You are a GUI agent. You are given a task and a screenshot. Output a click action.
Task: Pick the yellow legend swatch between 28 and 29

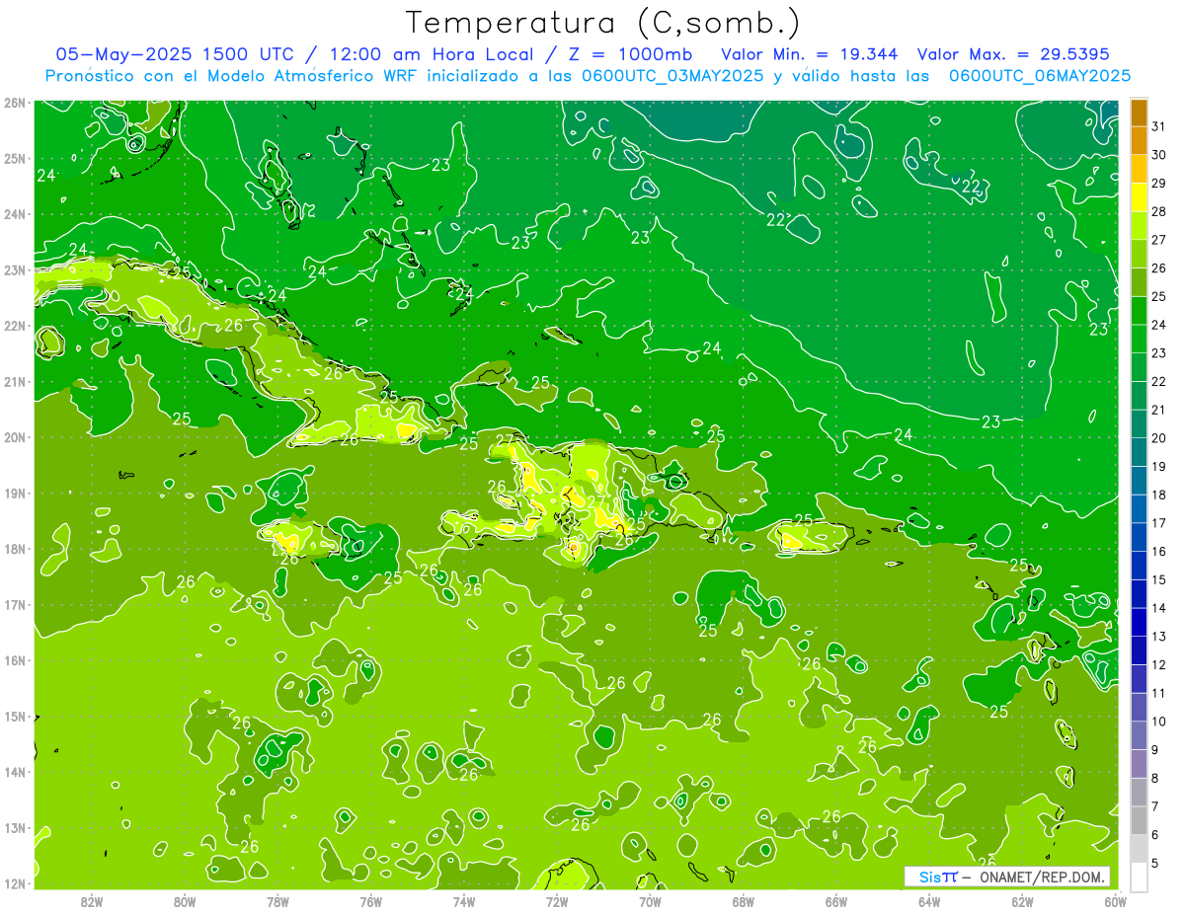coord(1140,196)
